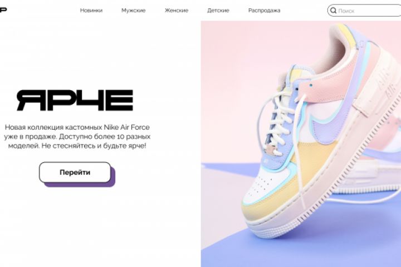Click the site logo in top-left corner
Screen dimensions: 401x267
point(3,10)
